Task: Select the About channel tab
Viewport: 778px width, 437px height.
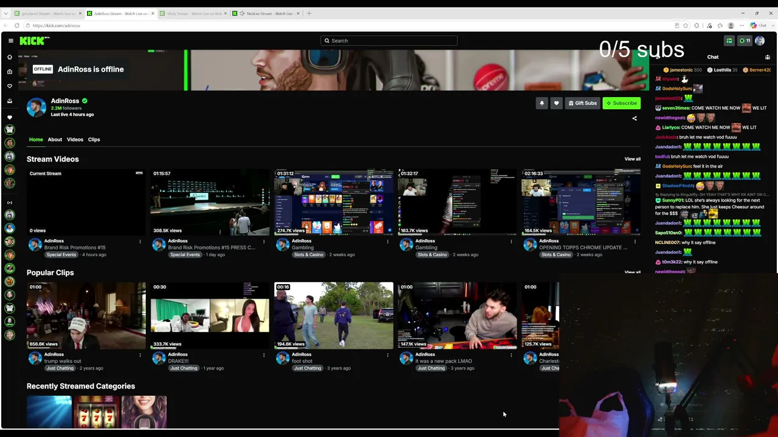Action: (x=55, y=140)
